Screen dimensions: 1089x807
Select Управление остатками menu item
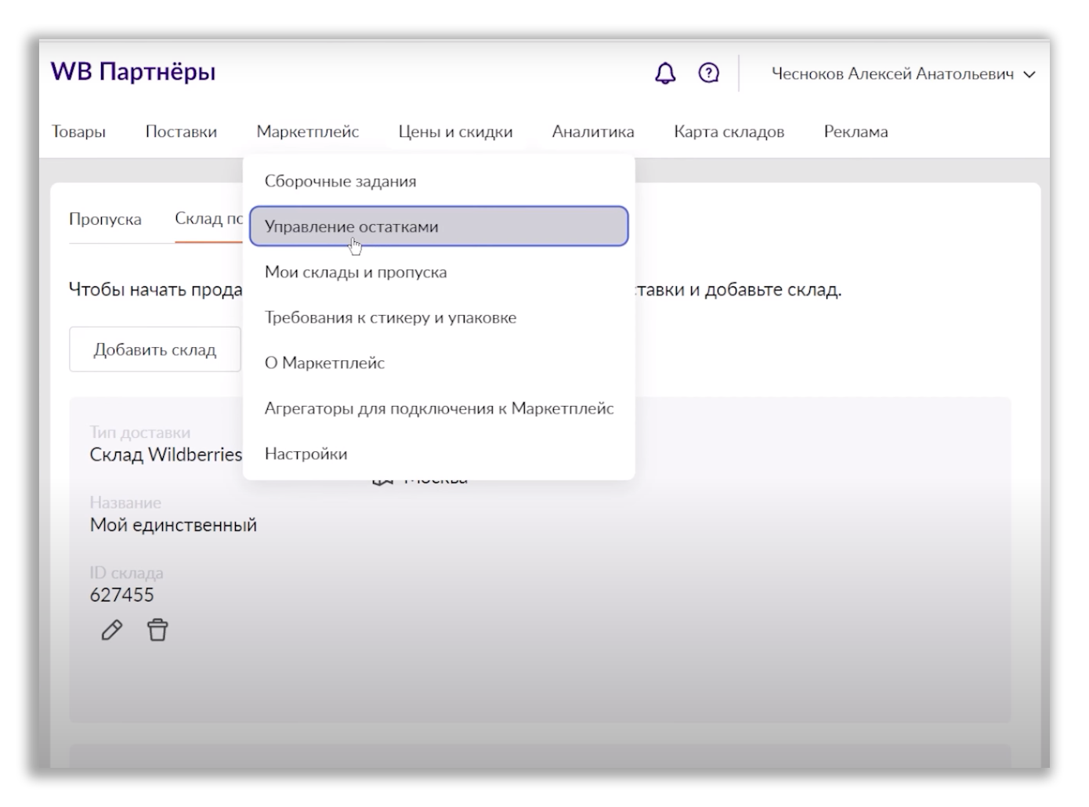(x=439, y=226)
